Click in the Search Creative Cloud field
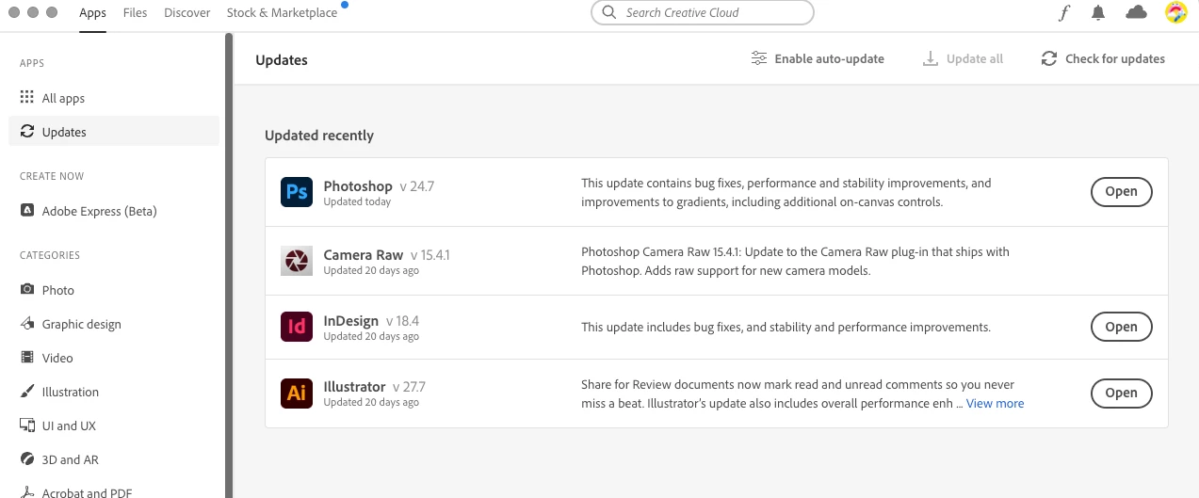The width and height of the screenshot is (1199, 498). click(702, 13)
